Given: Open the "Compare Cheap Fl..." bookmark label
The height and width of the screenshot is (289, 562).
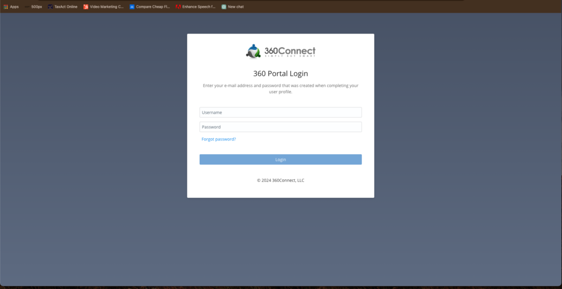Looking at the screenshot, I should pyautogui.click(x=153, y=7).
